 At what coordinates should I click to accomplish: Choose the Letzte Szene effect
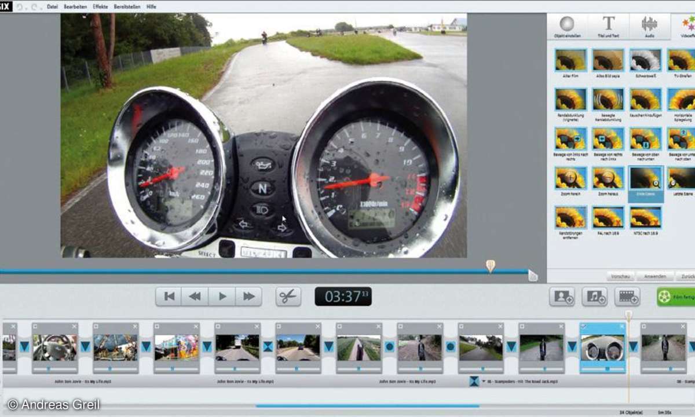[x=682, y=178]
